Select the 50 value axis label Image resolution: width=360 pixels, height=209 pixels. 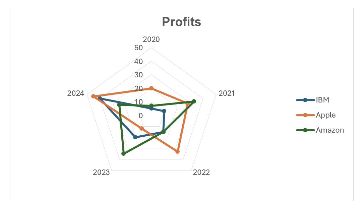tap(138, 48)
